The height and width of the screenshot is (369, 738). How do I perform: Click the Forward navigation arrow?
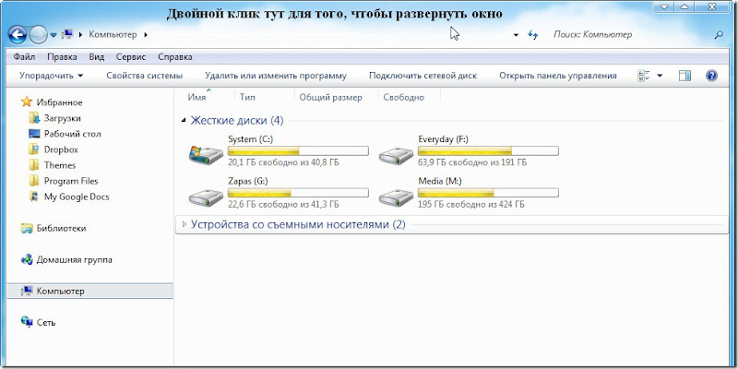coord(38,35)
